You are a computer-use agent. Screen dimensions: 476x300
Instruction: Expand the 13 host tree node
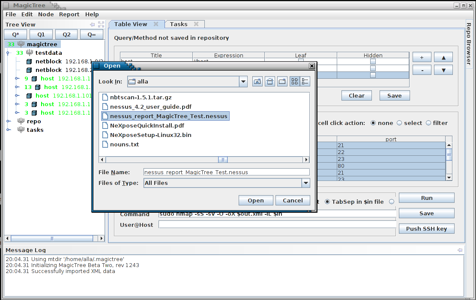(17, 87)
